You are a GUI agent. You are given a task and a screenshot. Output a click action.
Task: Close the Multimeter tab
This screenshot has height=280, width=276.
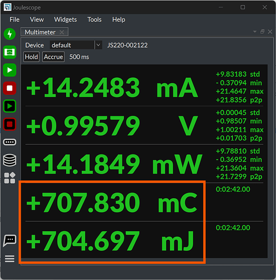(62, 32)
